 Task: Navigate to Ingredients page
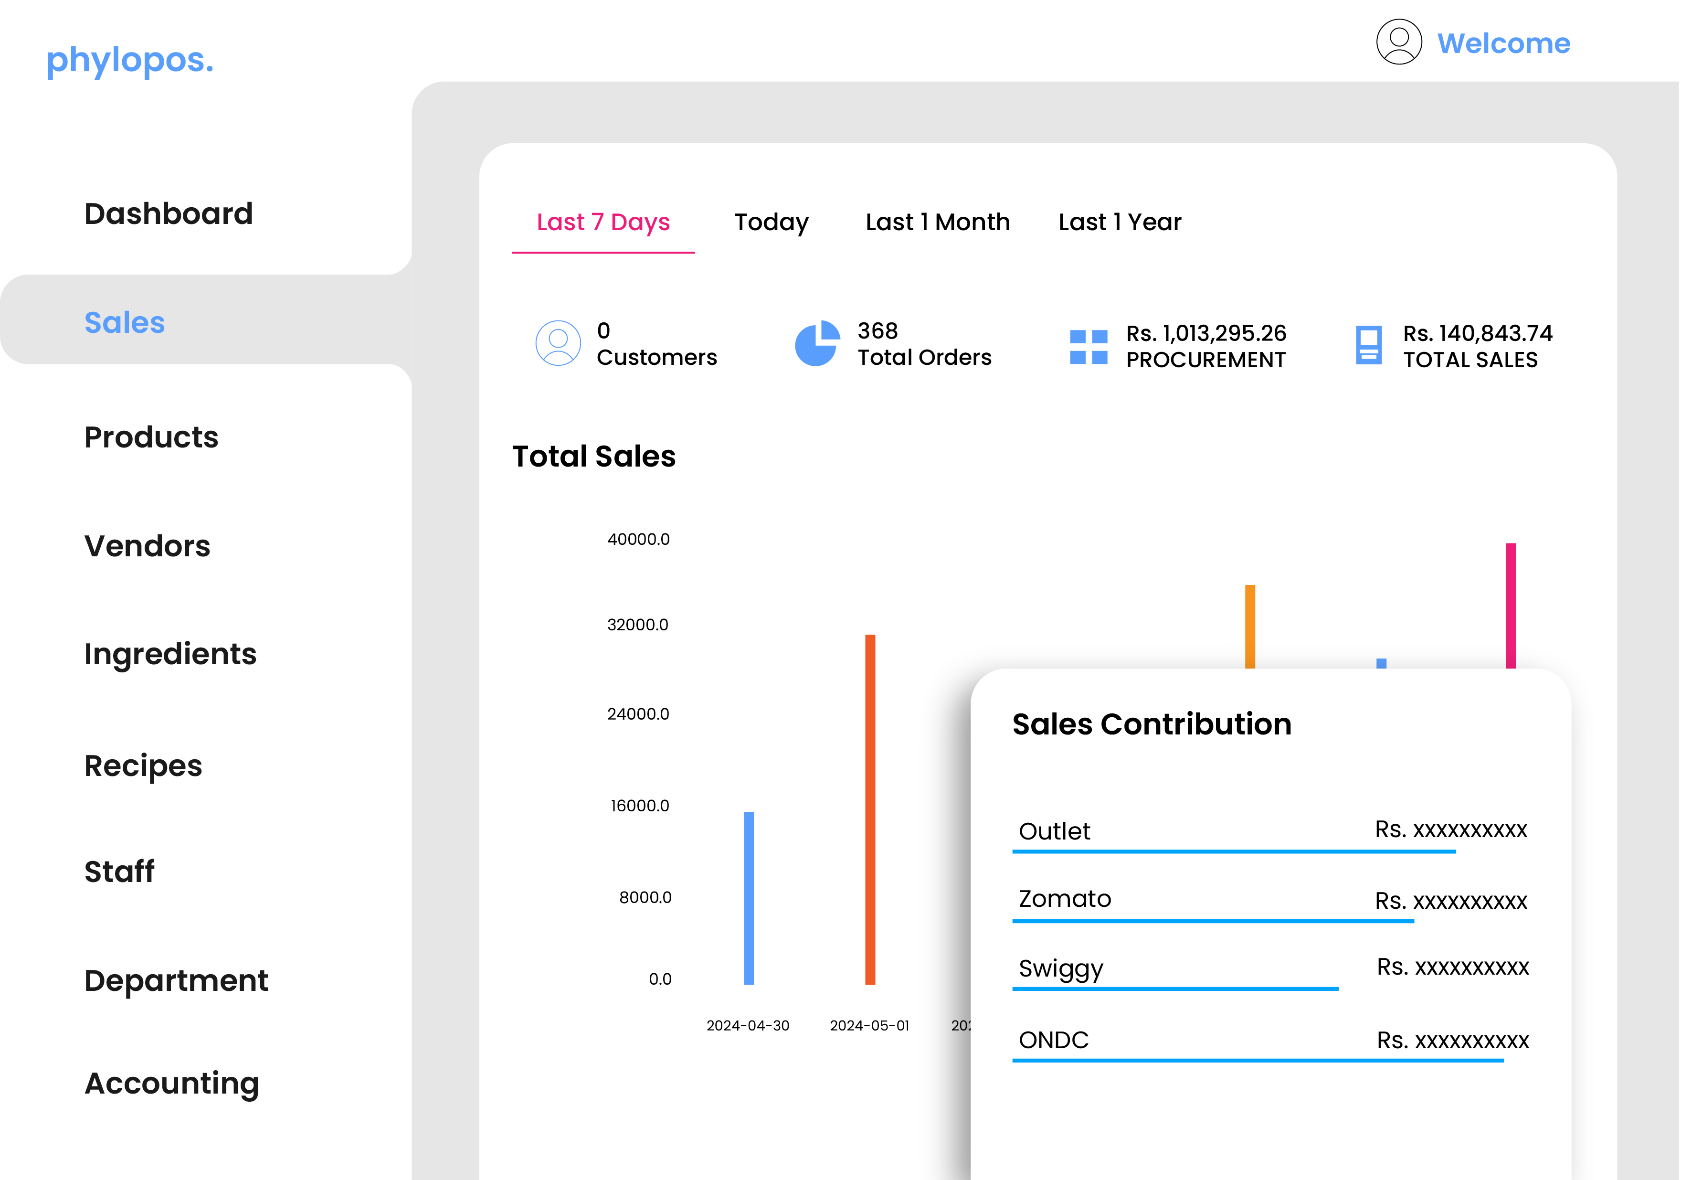[x=170, y=654]
